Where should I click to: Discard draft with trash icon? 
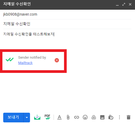pyautogui.click(x=129, y=117)
